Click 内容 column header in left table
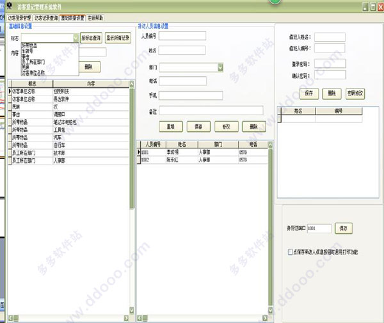This screenshot has height=323, width=384. 91,83
